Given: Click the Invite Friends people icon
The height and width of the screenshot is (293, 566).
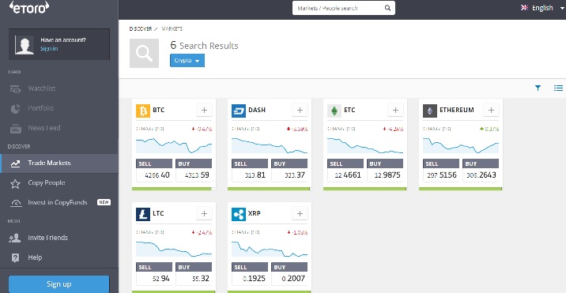Looking at the screenshot, I should coord(15,239).
